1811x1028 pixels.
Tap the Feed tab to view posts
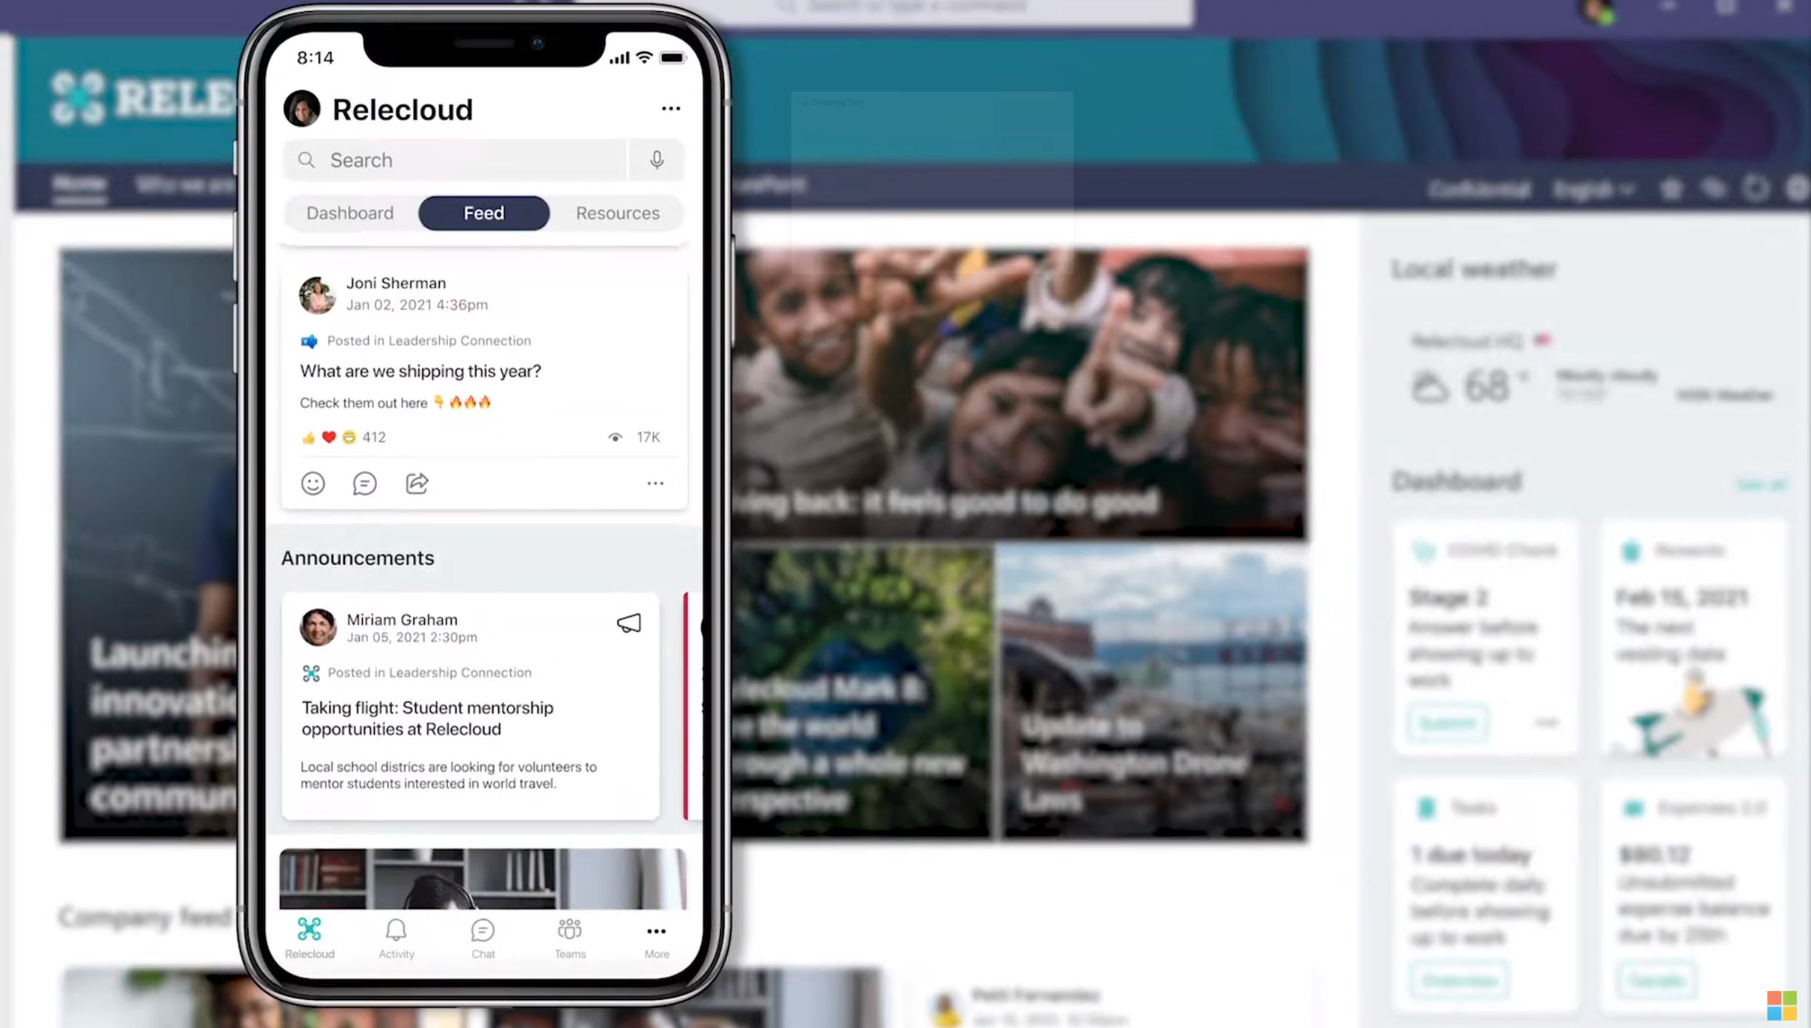pyautogui.click(x=483, y=213)
